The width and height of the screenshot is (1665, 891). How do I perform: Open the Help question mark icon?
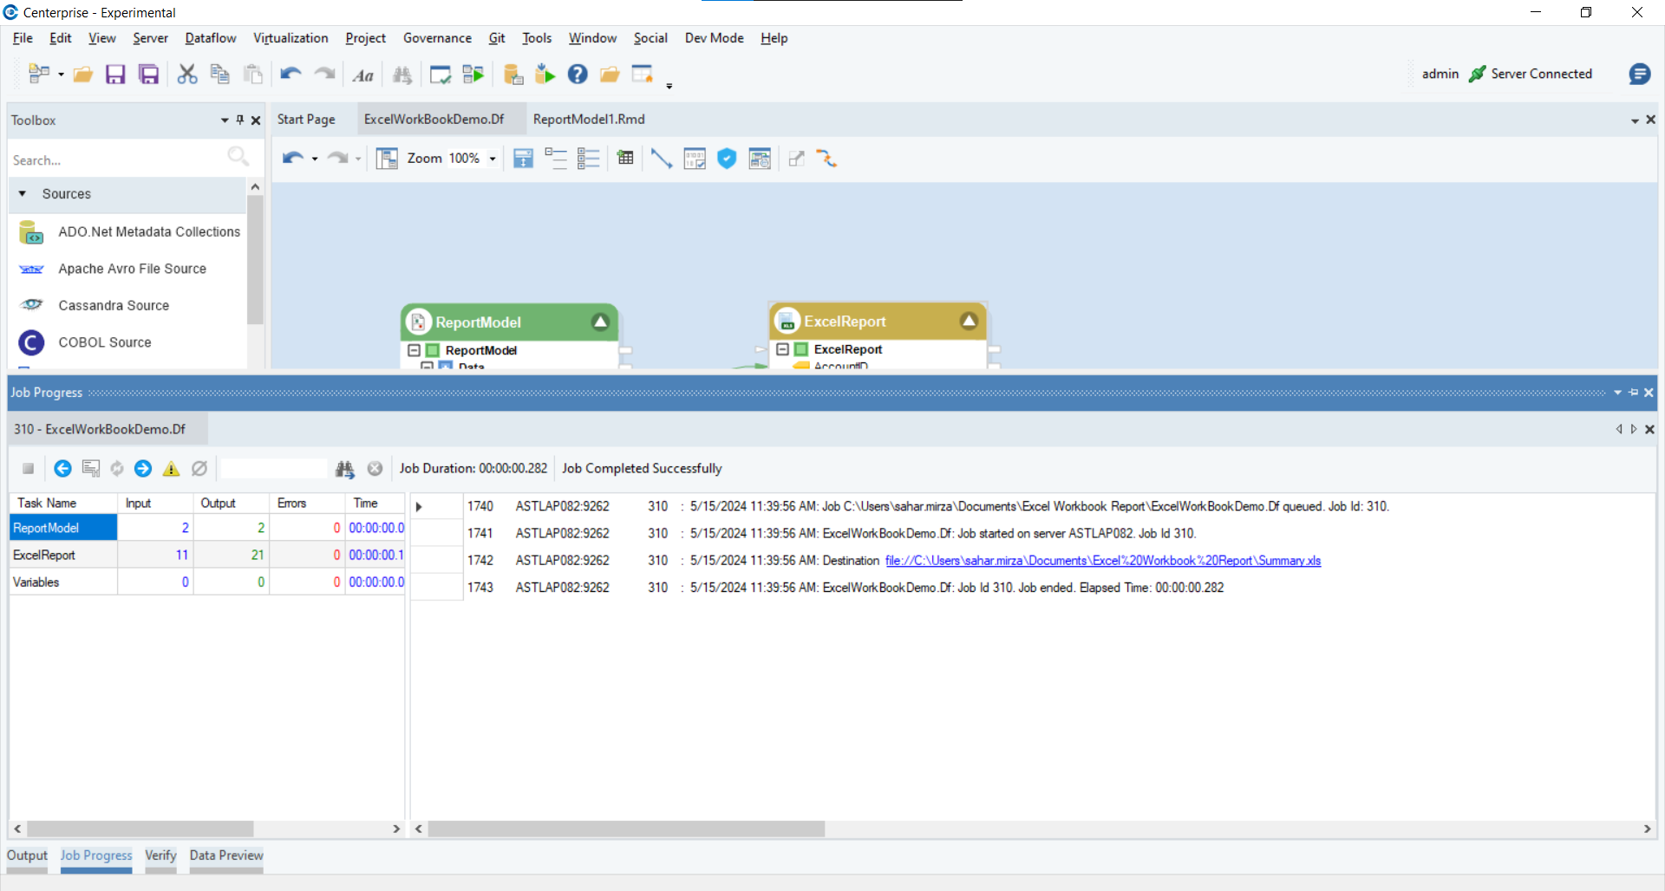[578, 75]
